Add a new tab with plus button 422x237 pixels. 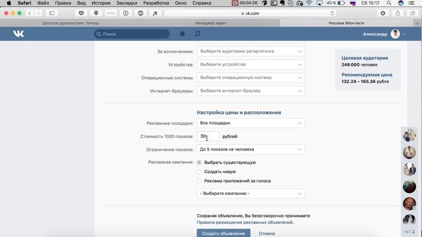point(417,23)
